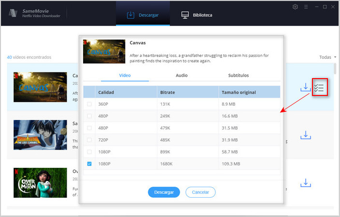Click the 720P quality cell
340x217 pixels.
[126, 140]
